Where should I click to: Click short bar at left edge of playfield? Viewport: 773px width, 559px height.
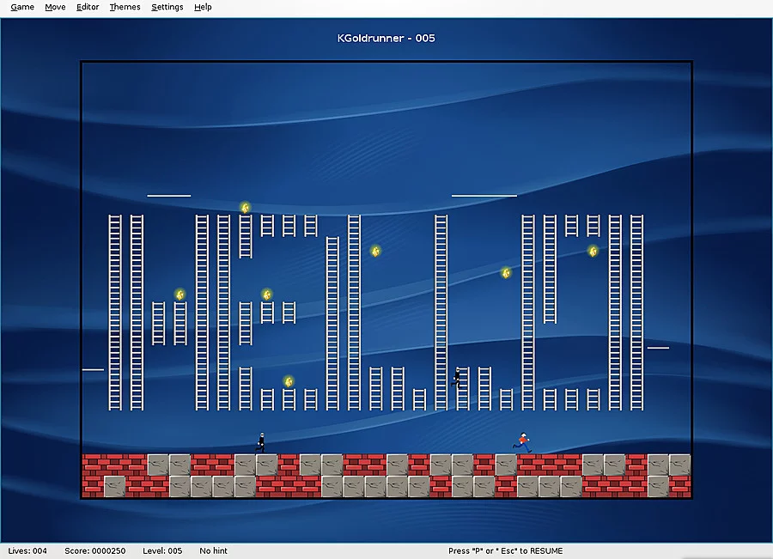93,370
